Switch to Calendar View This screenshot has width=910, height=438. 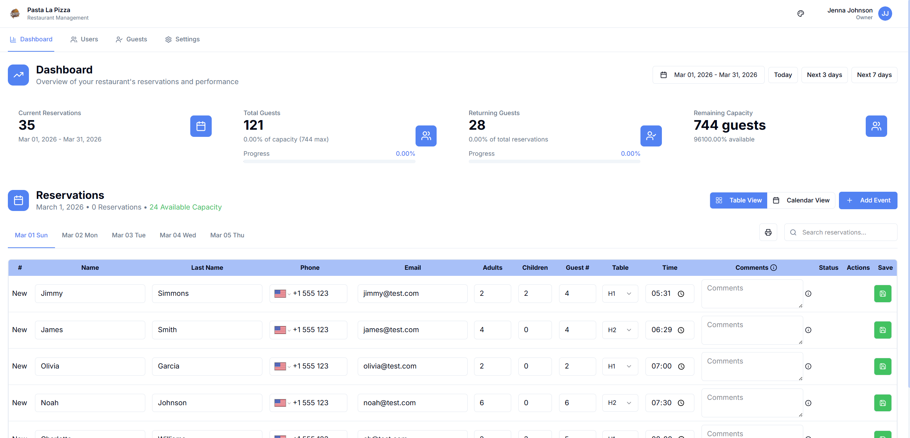[802, 200]
